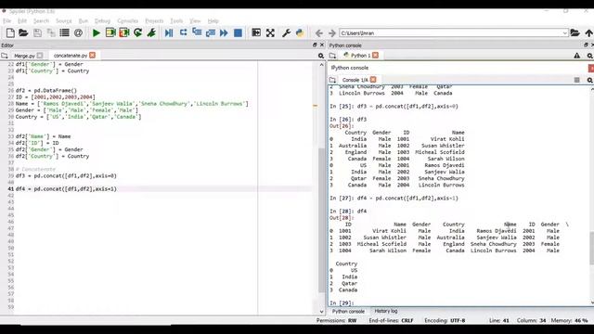The width and height of the screenshot is (594, 334).
Task: Step into the function in the debugger
Action: click(x=197, y=33)
